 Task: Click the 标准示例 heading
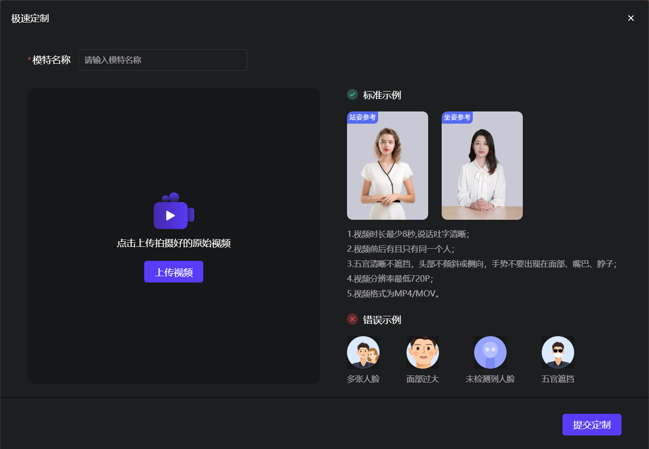(382, 95)
